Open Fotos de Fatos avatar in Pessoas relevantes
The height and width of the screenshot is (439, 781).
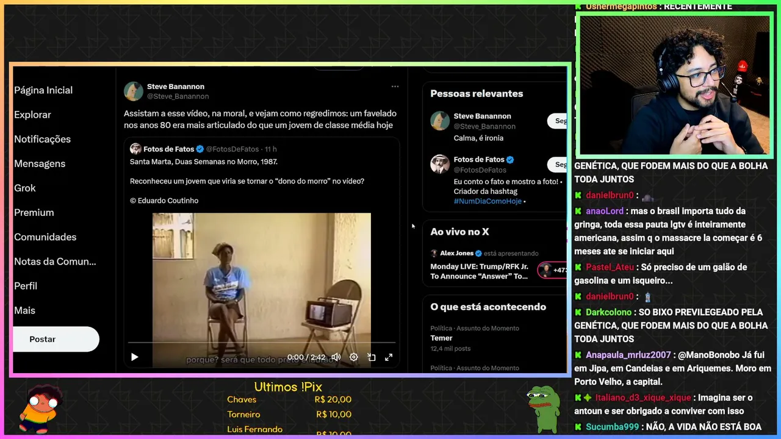440,165
